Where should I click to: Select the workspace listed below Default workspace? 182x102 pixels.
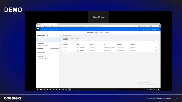pyautogui.click(x=48, y=58)
